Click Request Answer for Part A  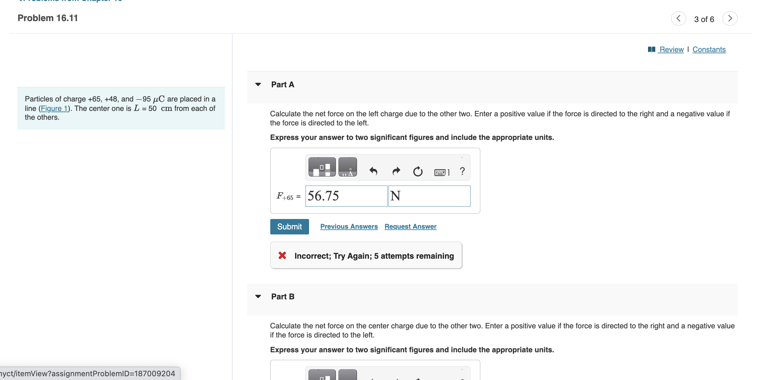click(x=410, y=226)
